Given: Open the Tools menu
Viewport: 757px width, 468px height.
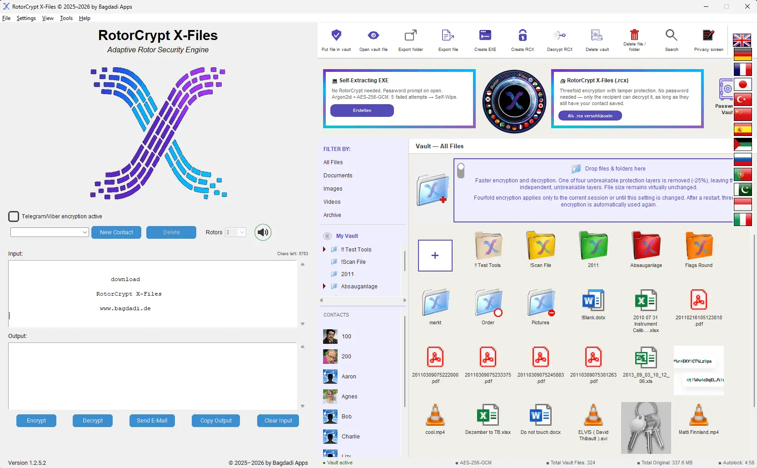Looking at the screenshot, I should click(x=66, y=18).
